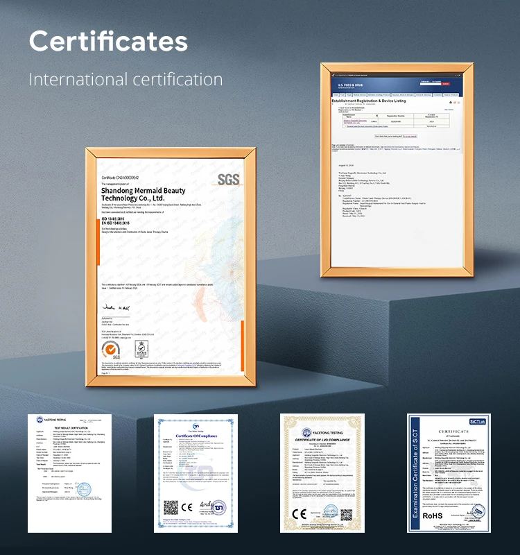Click the 'Certificates' heading
The height and width of the screenshot is (555, 520).
pyautogui.click(x=108, y=41)
